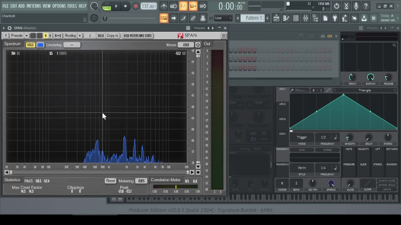
Task: Click the microphone recording icon
Action: (356, 6)
